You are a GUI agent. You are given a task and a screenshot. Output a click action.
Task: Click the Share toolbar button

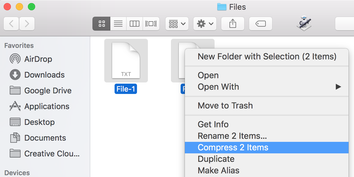[233, 24]
